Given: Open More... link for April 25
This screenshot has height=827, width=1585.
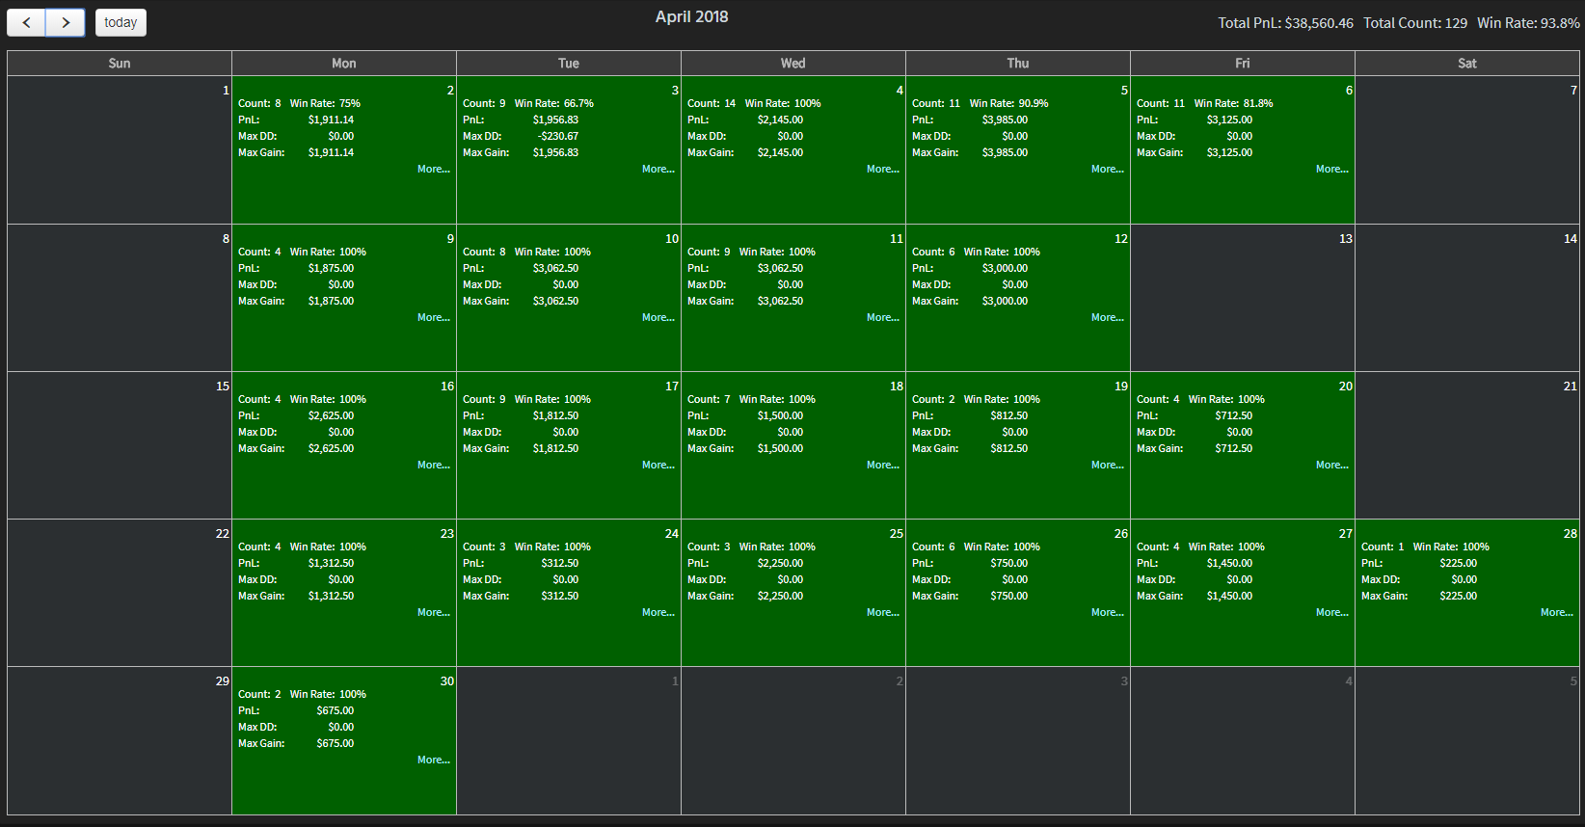Looking at the screenshot, I should 882,613.
